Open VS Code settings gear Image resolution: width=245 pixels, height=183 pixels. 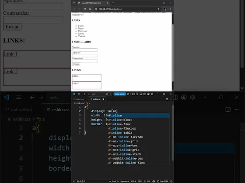(x=152, y=94)
